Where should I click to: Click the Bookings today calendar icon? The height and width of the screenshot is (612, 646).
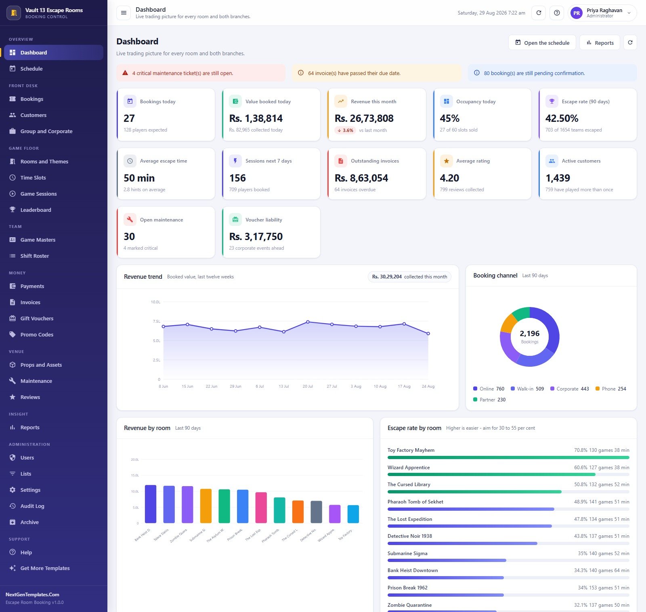point(130,101)
